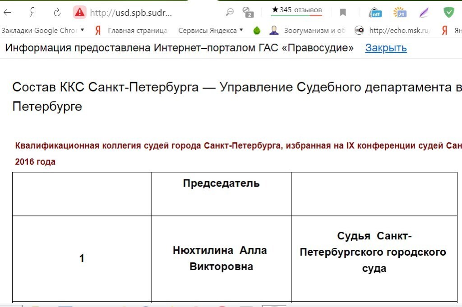
Task: Open the Yandex home button
Action: 32,13
